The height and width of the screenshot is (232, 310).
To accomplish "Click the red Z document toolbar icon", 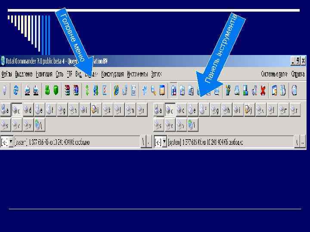I will click(105, 91).
